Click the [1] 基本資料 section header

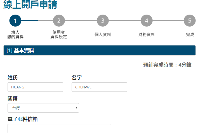100,51
